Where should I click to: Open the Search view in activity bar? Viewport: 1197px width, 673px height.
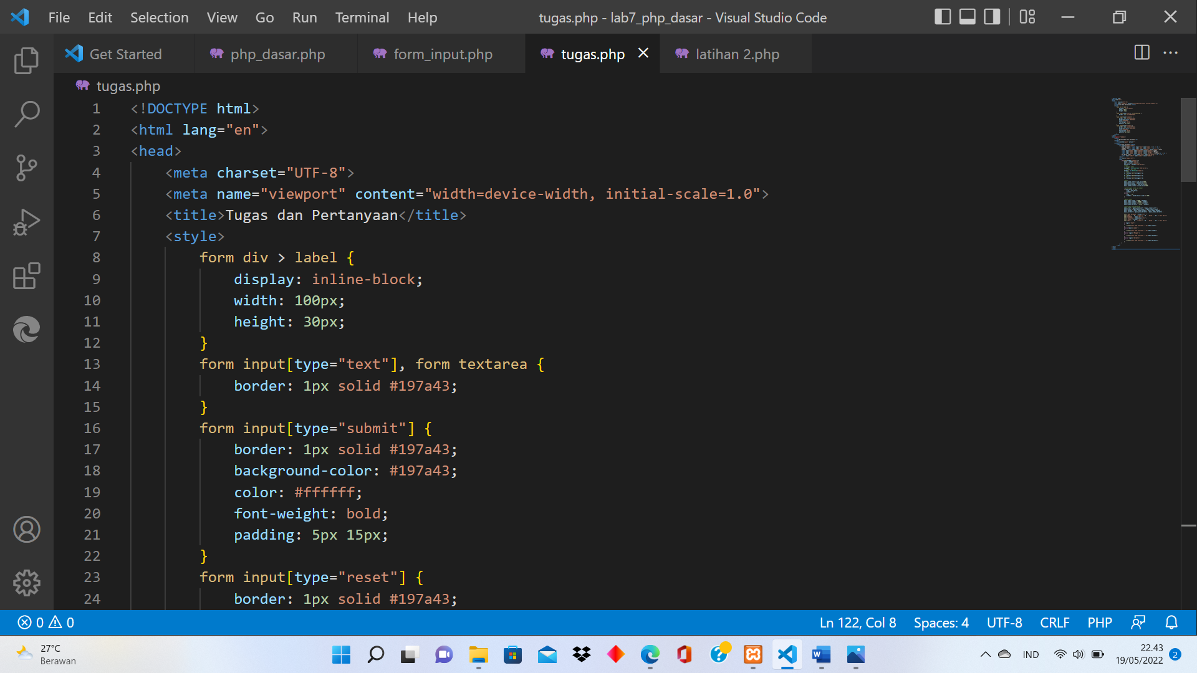[26, 115]
